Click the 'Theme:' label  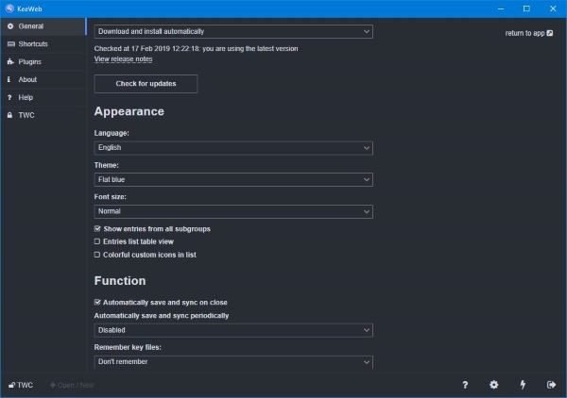pos(106,165)
